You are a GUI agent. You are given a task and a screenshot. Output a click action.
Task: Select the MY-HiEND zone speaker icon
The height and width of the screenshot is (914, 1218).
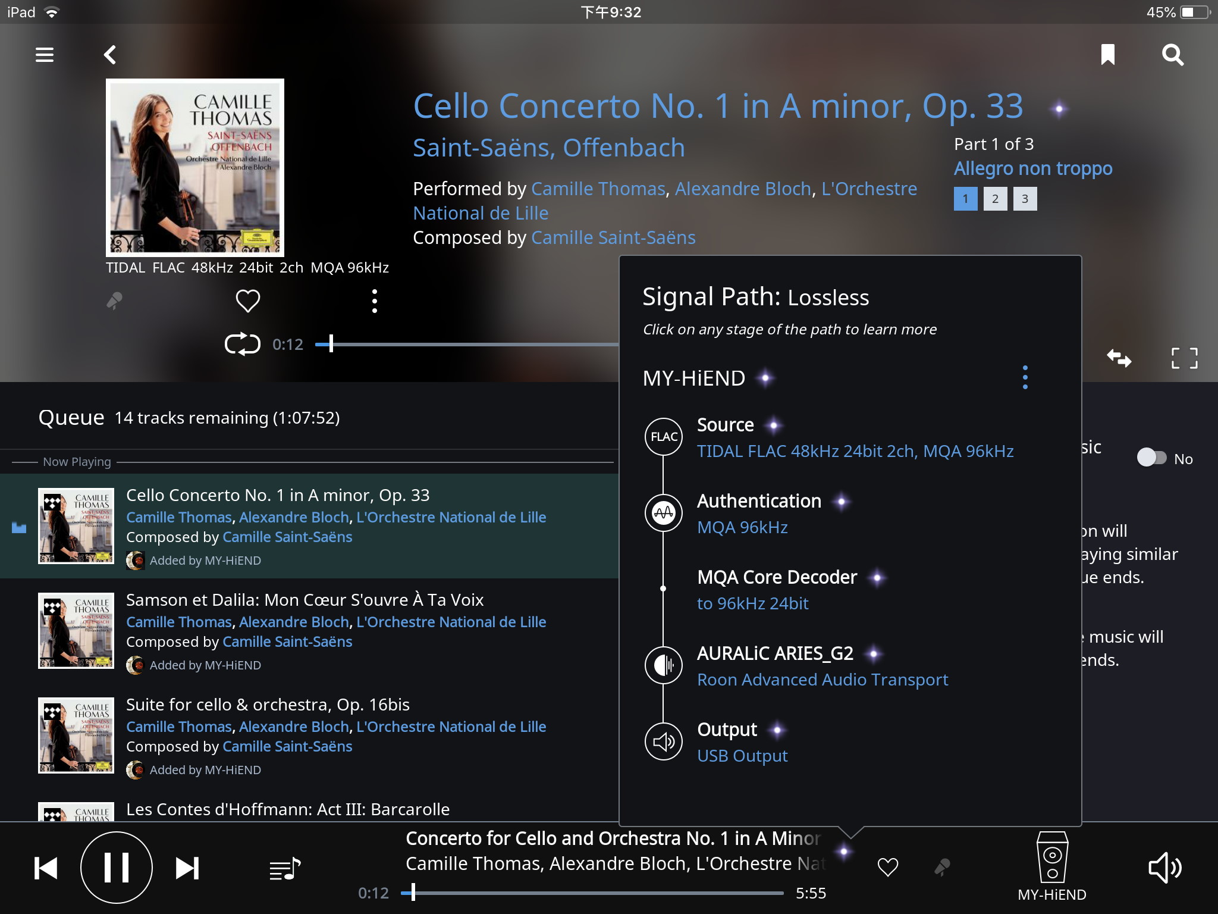point(1052,857)
